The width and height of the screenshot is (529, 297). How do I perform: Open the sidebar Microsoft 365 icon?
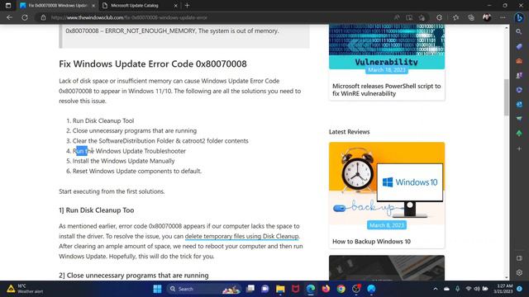pyautogui.click(x=519, y=90)
